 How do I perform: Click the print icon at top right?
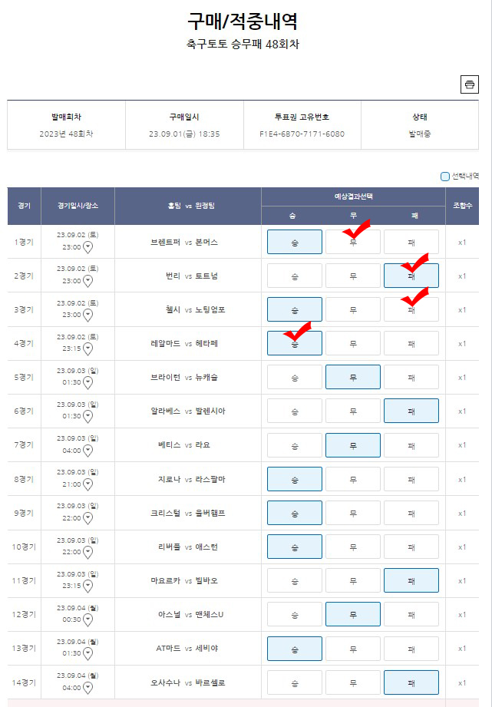tap(470, 84)
